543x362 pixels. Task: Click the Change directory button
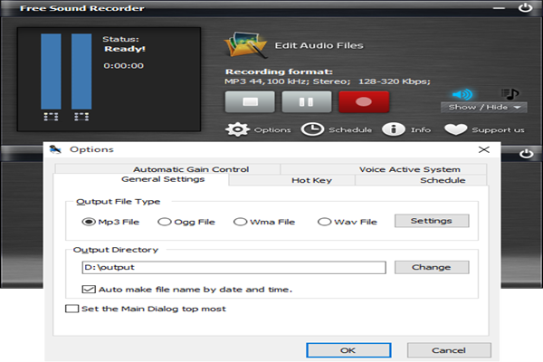tap(431, 267)
